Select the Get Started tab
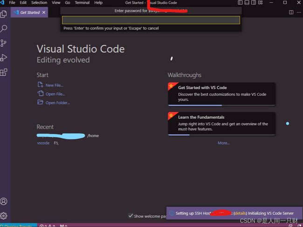303x227 pixels. point(29,13)
